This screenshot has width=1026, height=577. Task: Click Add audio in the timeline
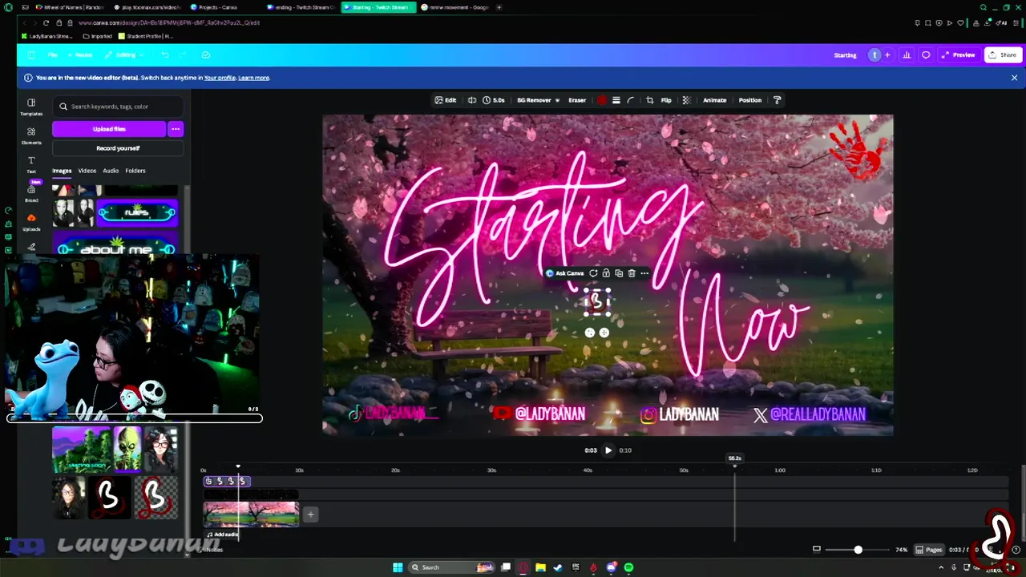224,535
